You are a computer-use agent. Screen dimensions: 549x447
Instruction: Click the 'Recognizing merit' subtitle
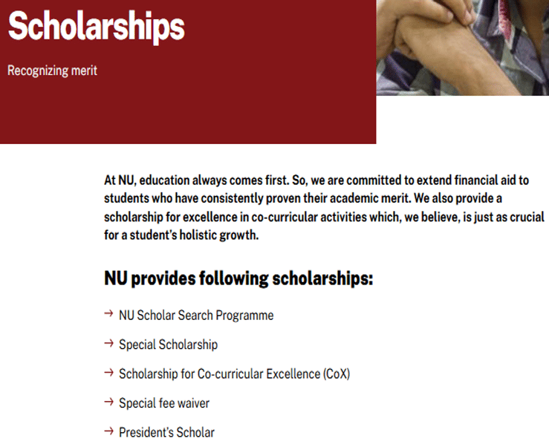52,71
